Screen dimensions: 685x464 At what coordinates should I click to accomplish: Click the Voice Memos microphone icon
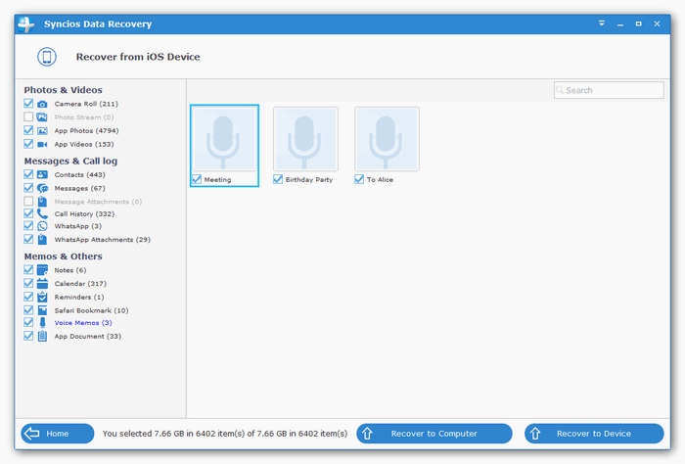[43, 322]
